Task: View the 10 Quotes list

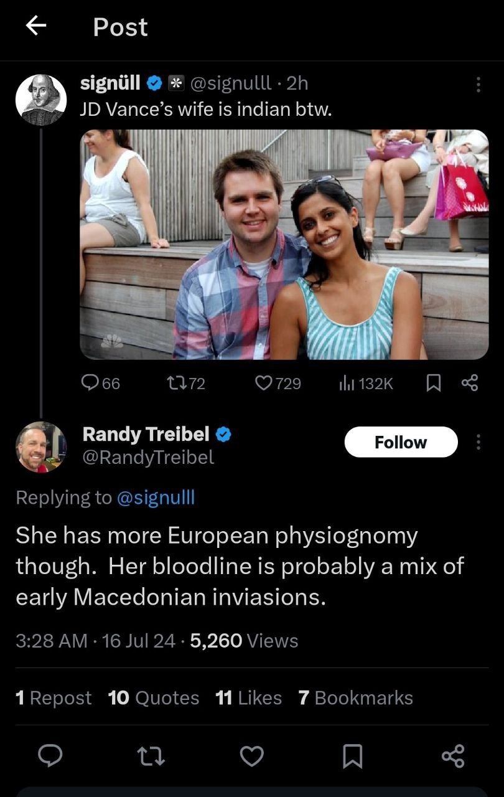Action: coord(153,698)
